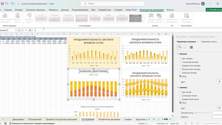The image size is (222, 125).
Task: Click the Поиск search box
Action: pyautogui.click(x=112, y=3)
